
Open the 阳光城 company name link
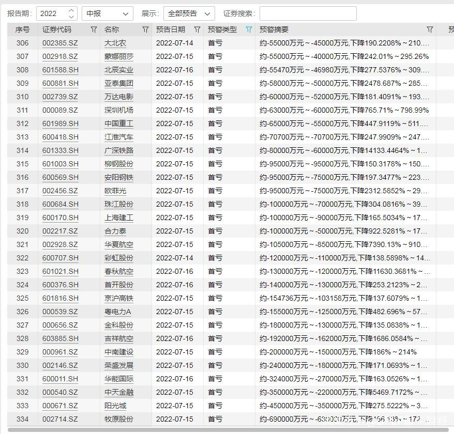click(x=115, y=406)
